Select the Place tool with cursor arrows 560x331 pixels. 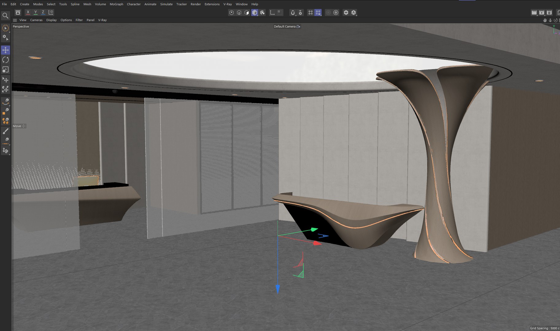coord(6,80)
